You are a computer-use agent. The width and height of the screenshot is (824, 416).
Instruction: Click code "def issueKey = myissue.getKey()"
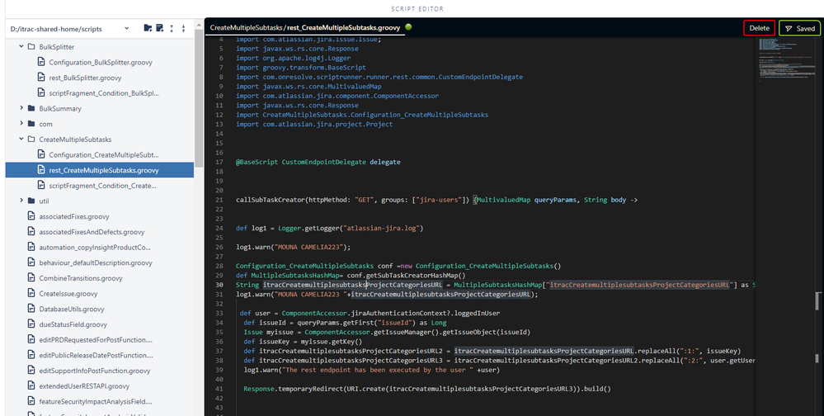coord(303,342)
